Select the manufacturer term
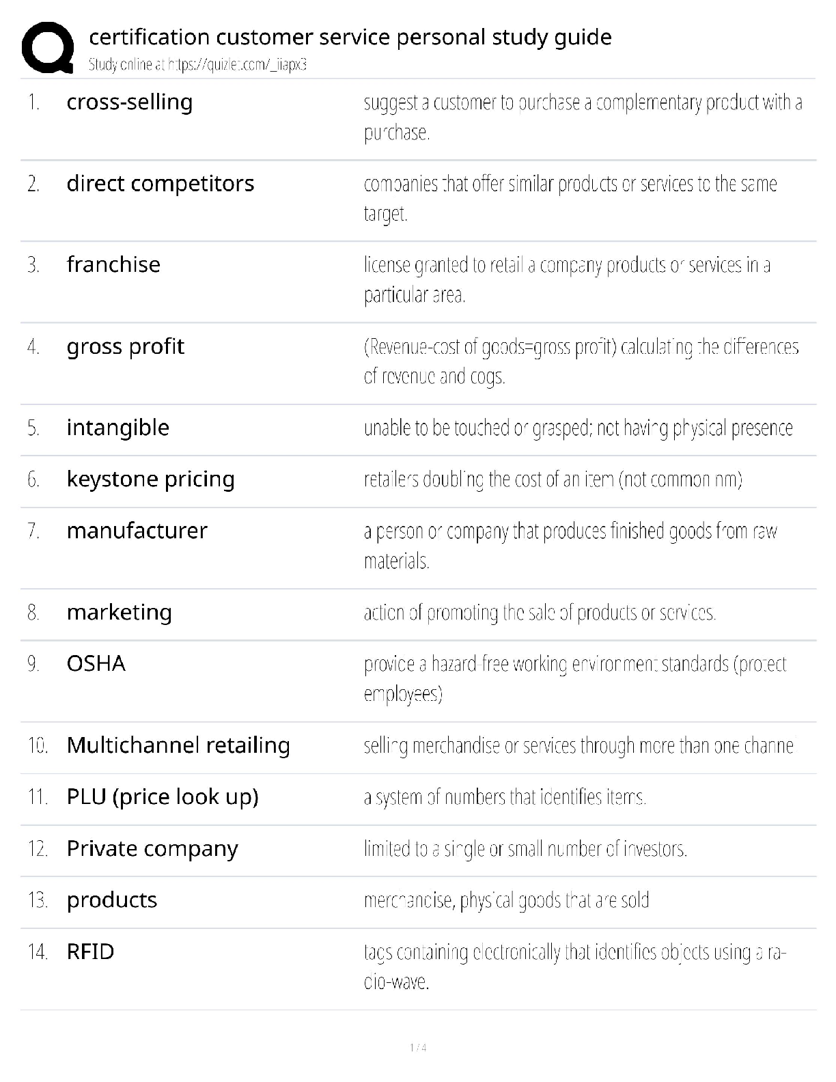The image size is (836, 1082). pos(137,531)
